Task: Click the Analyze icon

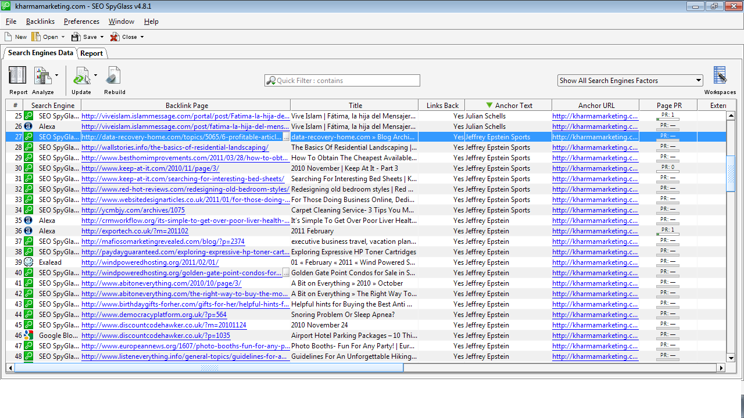Action: pos(42,76)
